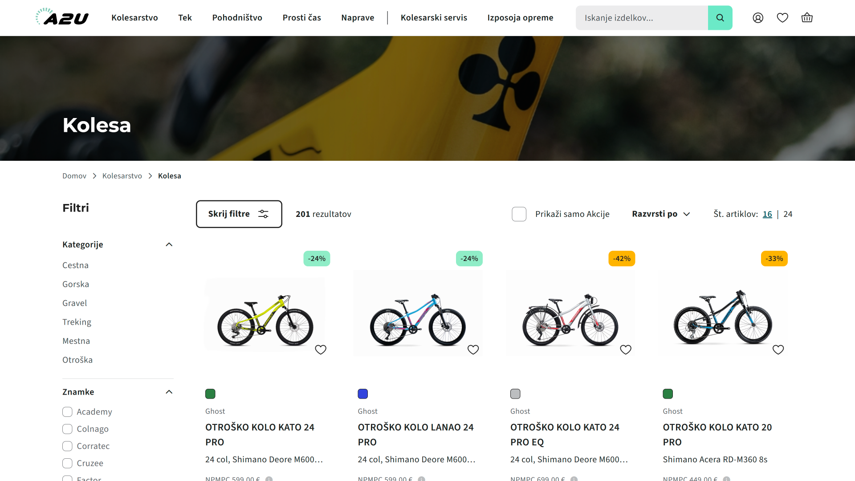Open the user account icon
Screen dimensions: 855x481
coord(758,18)
